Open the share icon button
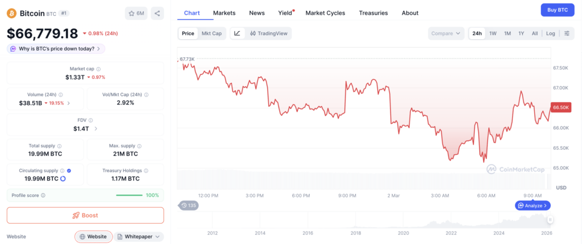Image resolution: width=582 pixels, height=244 pixels. point(157,14)
